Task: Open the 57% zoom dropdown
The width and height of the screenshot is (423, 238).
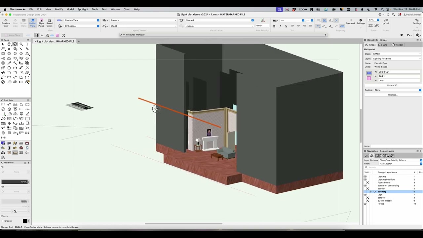Action: coord(373,20)
